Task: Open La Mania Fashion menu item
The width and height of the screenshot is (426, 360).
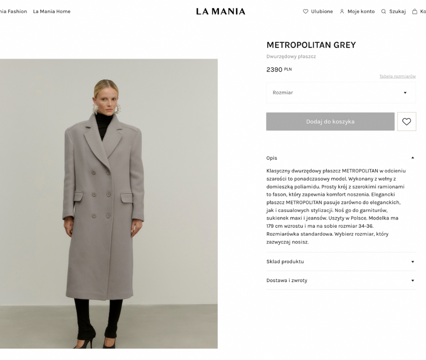Action: coord(14,11)
